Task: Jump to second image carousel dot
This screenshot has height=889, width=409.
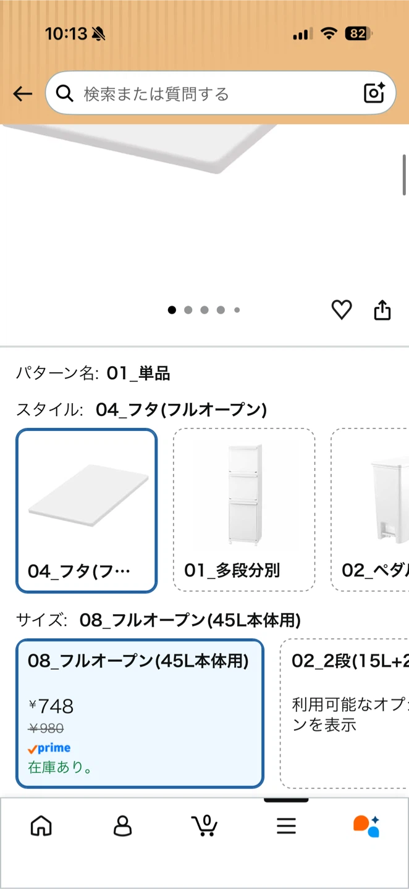Action: click(188, 310)
